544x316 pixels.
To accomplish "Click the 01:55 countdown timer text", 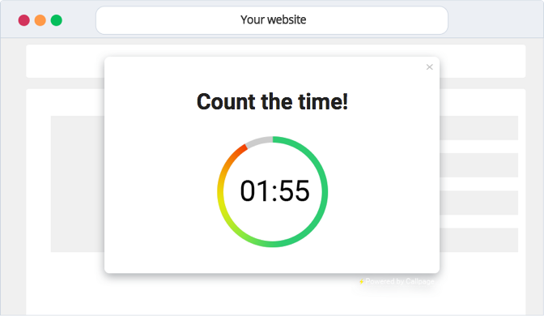I will coord(274,190).
